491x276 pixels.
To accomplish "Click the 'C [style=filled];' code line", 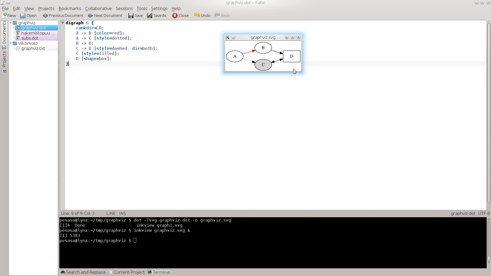I will [x=97, y=53].
